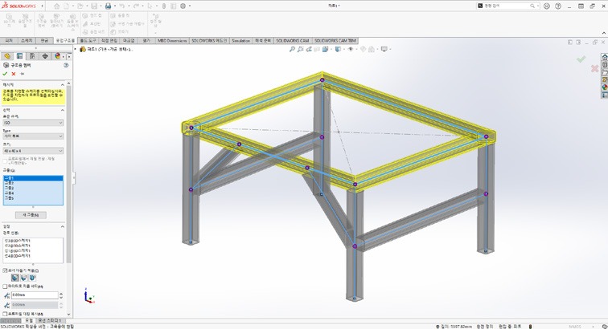This screenshot has width=608, height=329.
Task: Open the DimXpertManager tab icon
Action: (x=43, y=56)
